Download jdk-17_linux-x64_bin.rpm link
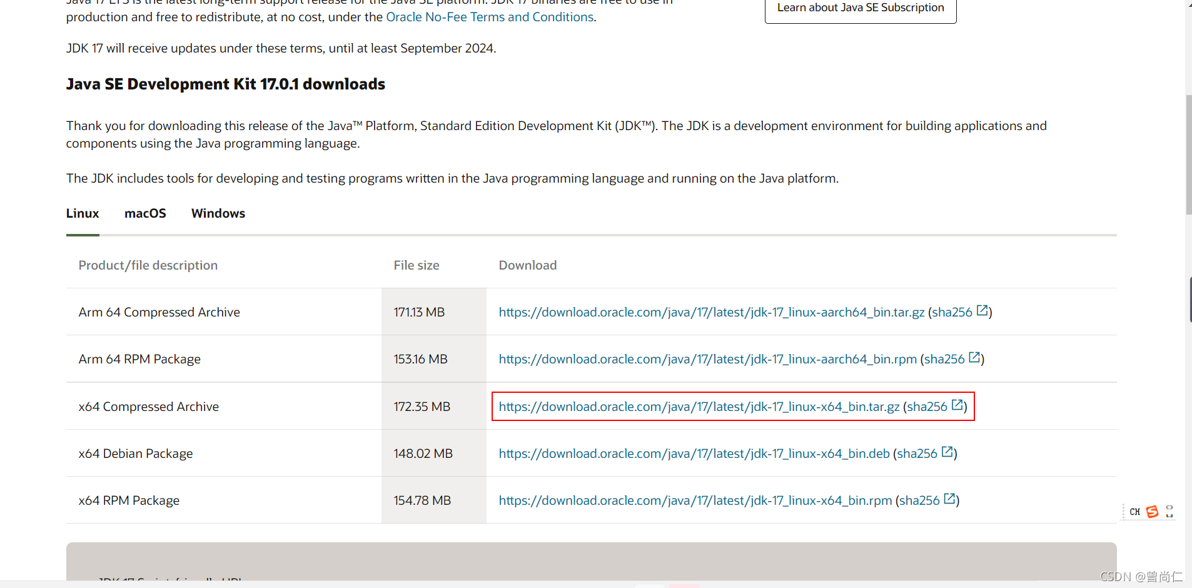The height and width of the screenshot is (588, 1192). click(695, 500)
